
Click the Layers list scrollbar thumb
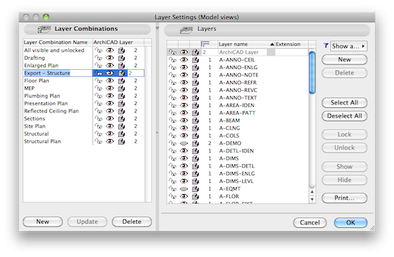pyautogui.click(x=312, y=73)
